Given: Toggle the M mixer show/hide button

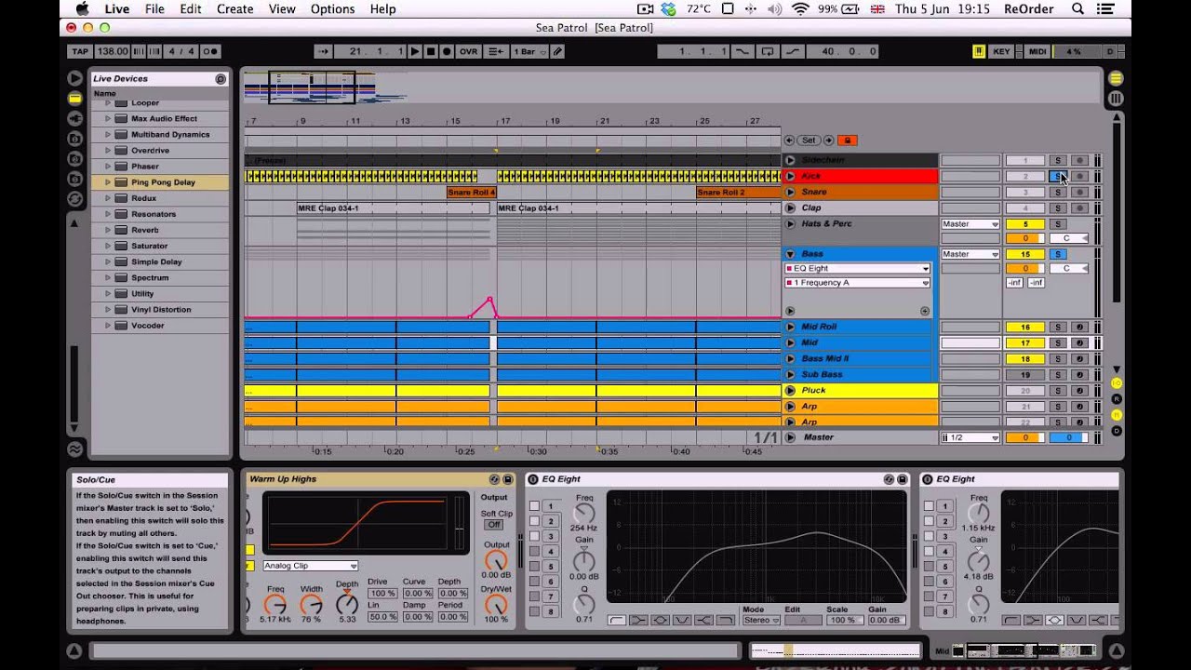Looking at the screenshot, I should [x=1117, y=415].
